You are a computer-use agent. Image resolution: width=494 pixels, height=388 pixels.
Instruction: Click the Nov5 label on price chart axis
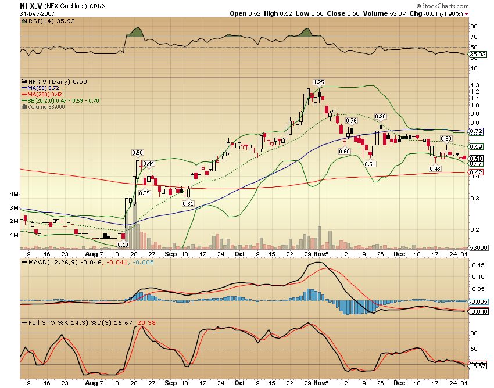click(320, 254)
